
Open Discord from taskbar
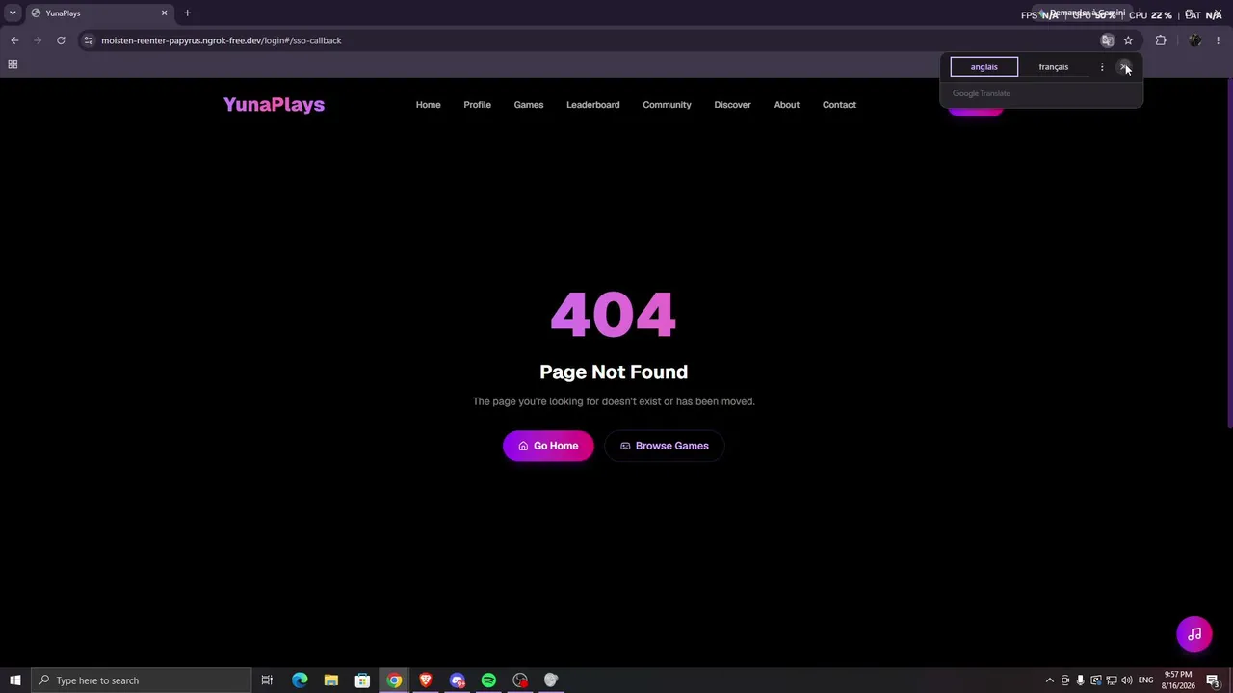(x=457, y=680)
